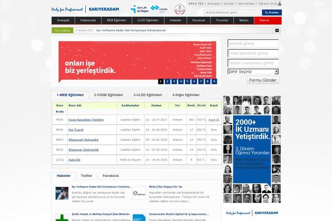The height and width of the screenshot is (221, 332).
Task: Click the green plus news thumbnail
Action: tap(62, 218)
